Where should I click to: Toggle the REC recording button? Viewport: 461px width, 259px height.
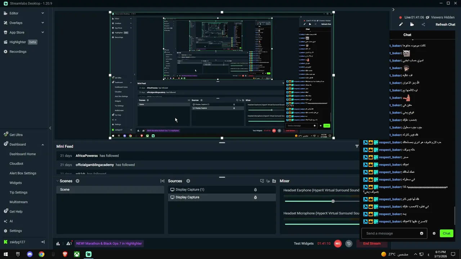[338, 244]
